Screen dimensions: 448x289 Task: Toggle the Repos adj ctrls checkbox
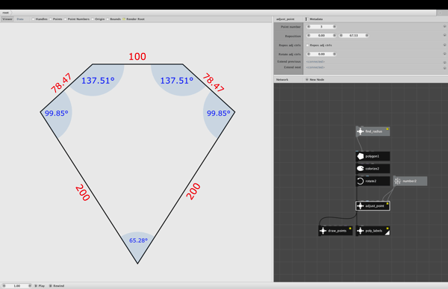(308, 45)
